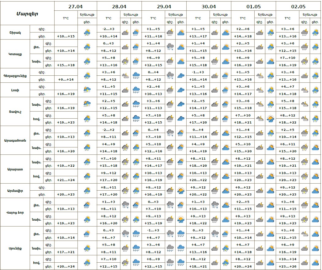Click Lori's thunderstorm icon for 27.04
Screen dimensions: 322x270
click(x=87, y=90)
